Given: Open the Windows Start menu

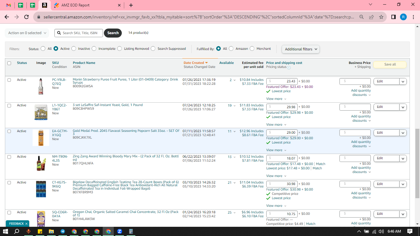Looking at the screenshot, I should coord(6,231).
